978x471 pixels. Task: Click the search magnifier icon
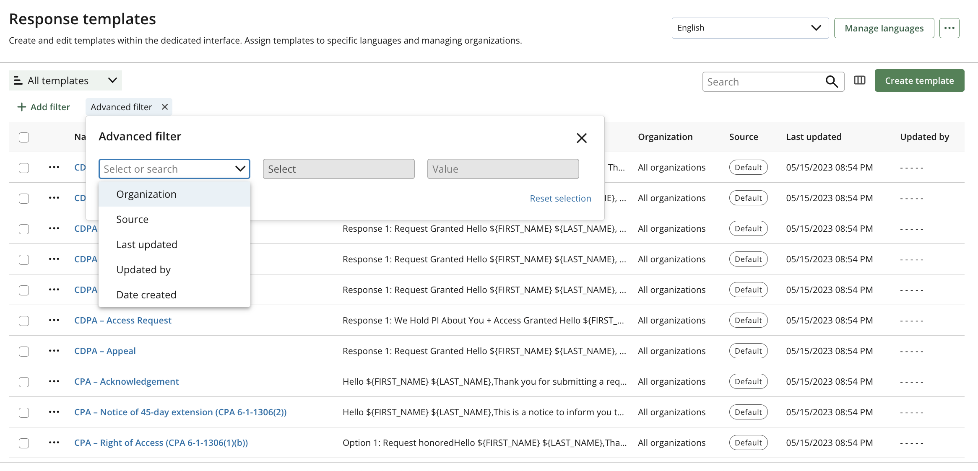[832, 82]
